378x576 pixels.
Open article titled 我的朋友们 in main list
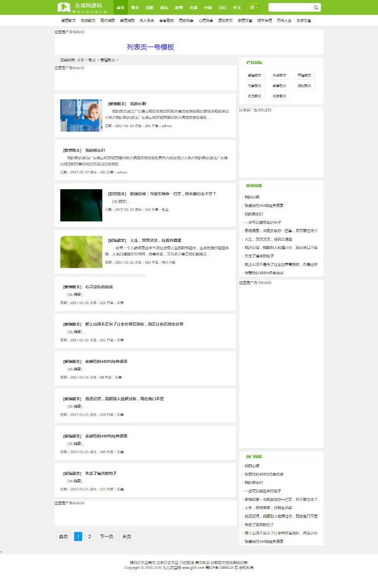click(95, 150)
